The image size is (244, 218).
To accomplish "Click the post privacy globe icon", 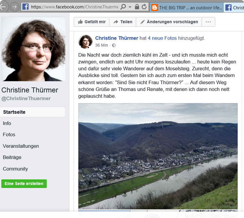I will click(114, 45).
